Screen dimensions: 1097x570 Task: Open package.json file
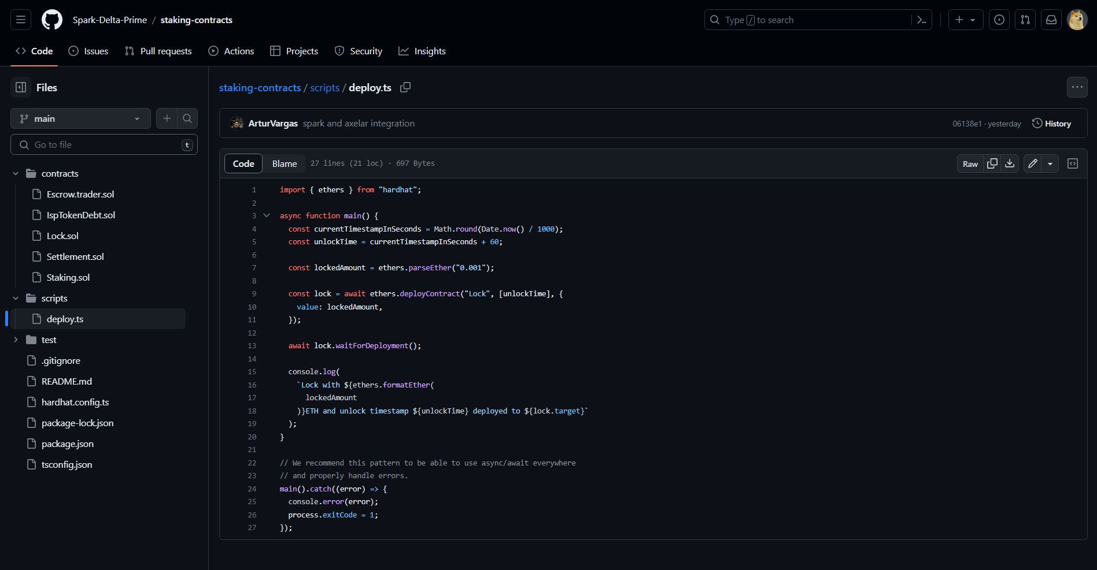click(x=68, y=444)
